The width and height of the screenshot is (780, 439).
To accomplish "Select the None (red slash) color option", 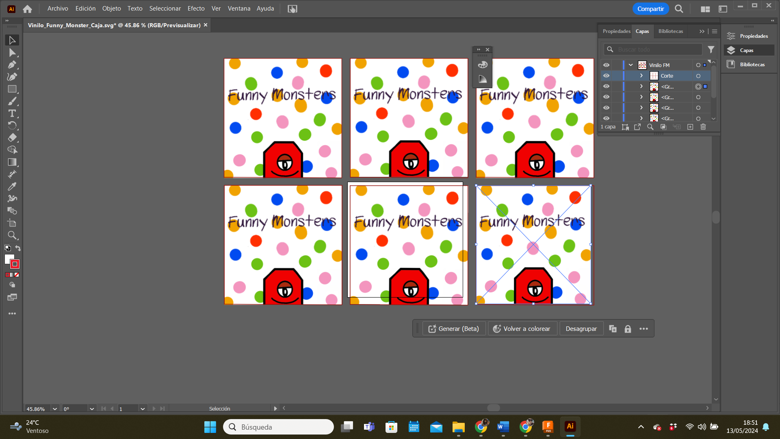I will pos(17,275).
